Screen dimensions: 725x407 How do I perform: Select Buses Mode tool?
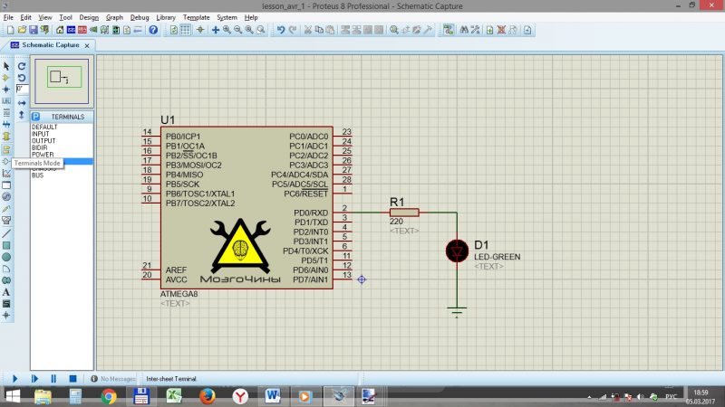tap(6, 124)
